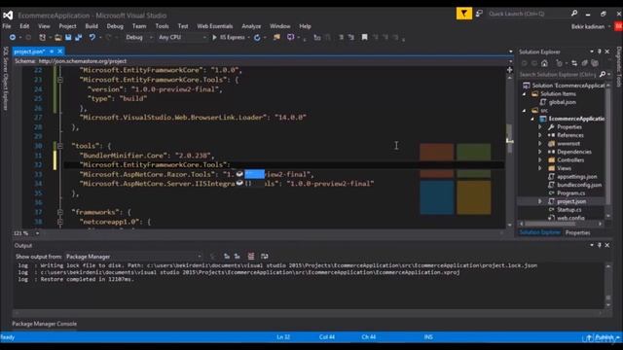The width and height of the screenshot is (623, 350).
Task: Click the Undo toolbar icon
Action: click(x=92, y=37)
